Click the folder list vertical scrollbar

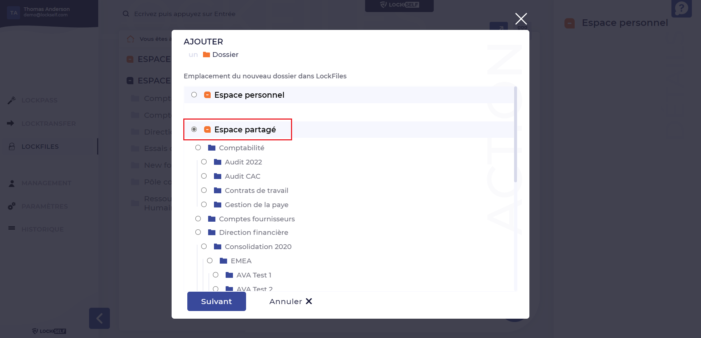coord(516,134)
